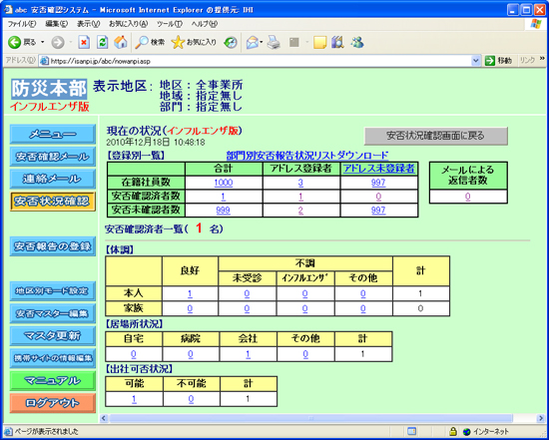
Task: Download 部門別安否報告状況リスト link
Action: pyautogui.click(x=307, y=156)
